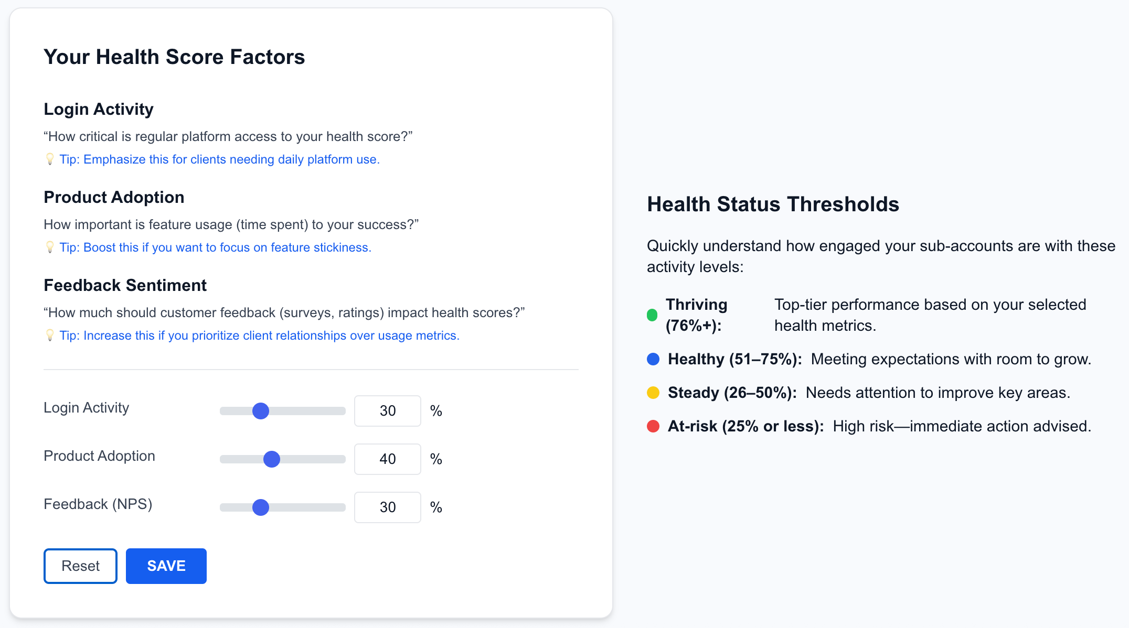Click the tip about feature stickiness
1129x628 pixels.
point(215,247)
